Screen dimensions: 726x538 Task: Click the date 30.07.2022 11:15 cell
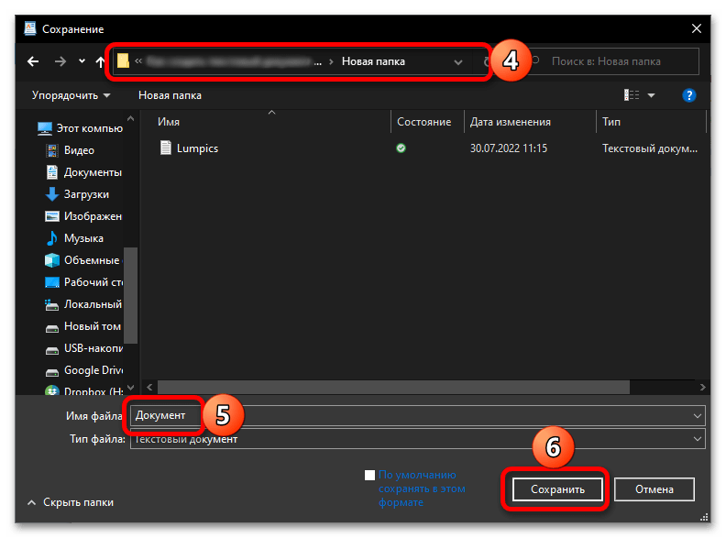coord(509,148)
